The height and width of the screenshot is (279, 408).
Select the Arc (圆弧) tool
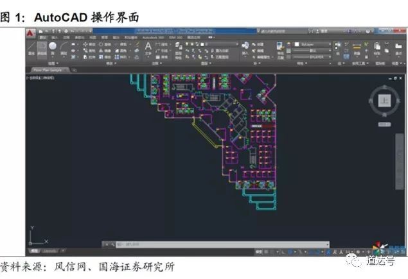(64, 48)
